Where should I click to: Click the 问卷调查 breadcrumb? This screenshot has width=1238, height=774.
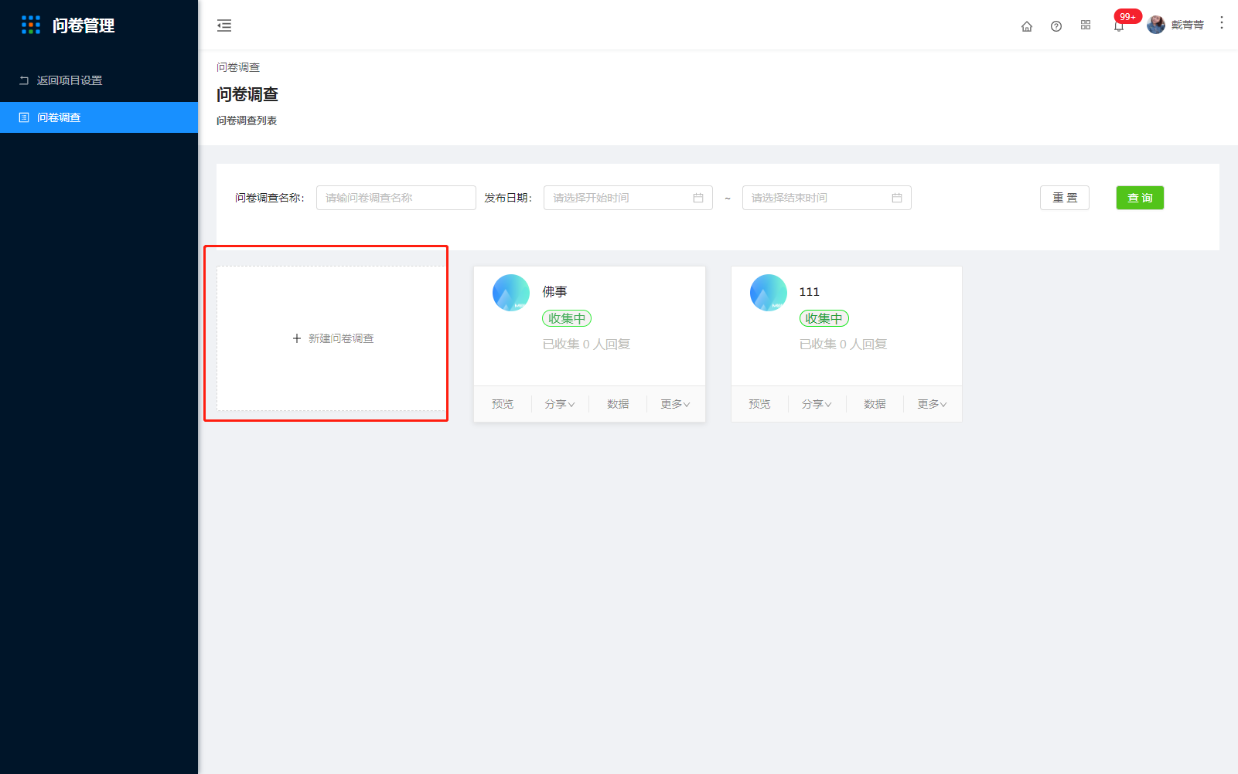pos(238,67)
